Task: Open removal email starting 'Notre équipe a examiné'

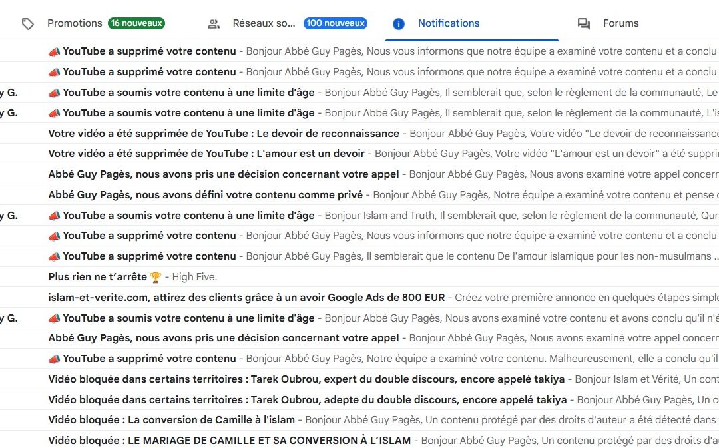Action: pyautogui.click(x=359, y=359)
